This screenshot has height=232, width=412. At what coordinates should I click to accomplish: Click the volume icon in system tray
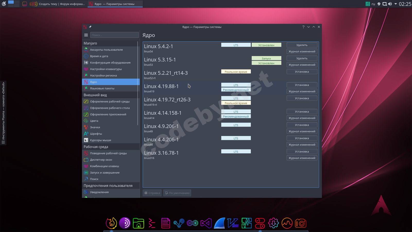390,4
